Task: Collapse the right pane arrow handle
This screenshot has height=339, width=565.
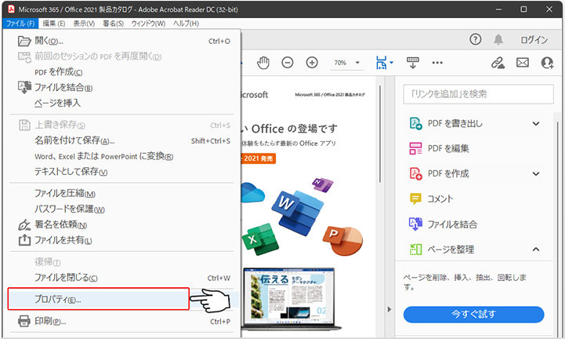Action: click(389, 309)
